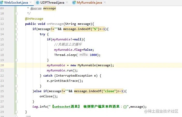
Task: Click e.printStackTrace() statement
Action: click(65, 81)
